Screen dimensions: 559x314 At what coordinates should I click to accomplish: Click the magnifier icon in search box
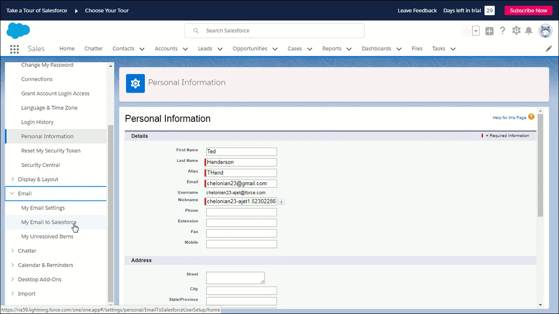tap(196, 31)
